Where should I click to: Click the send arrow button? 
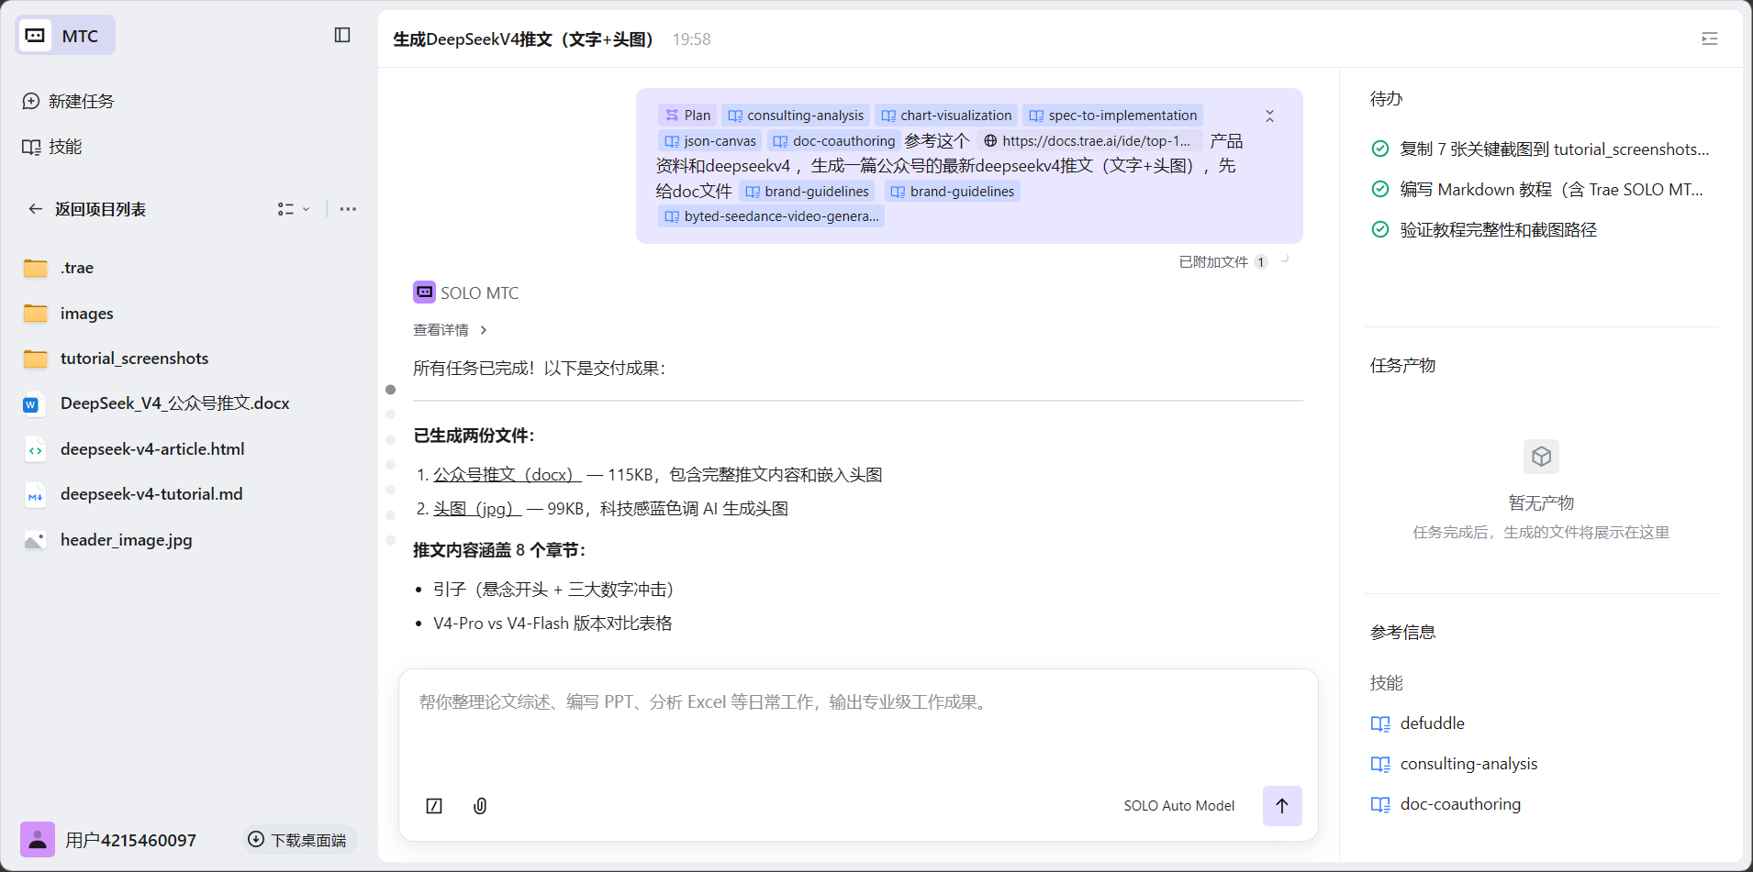coord(1281,806)
